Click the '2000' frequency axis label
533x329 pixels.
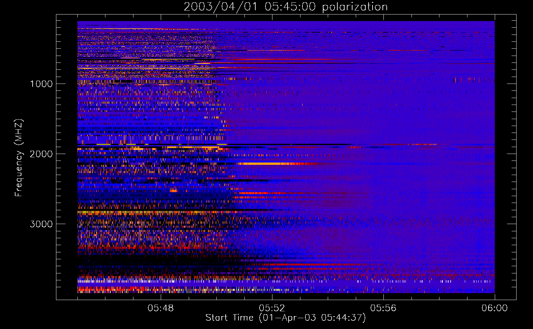41,154
